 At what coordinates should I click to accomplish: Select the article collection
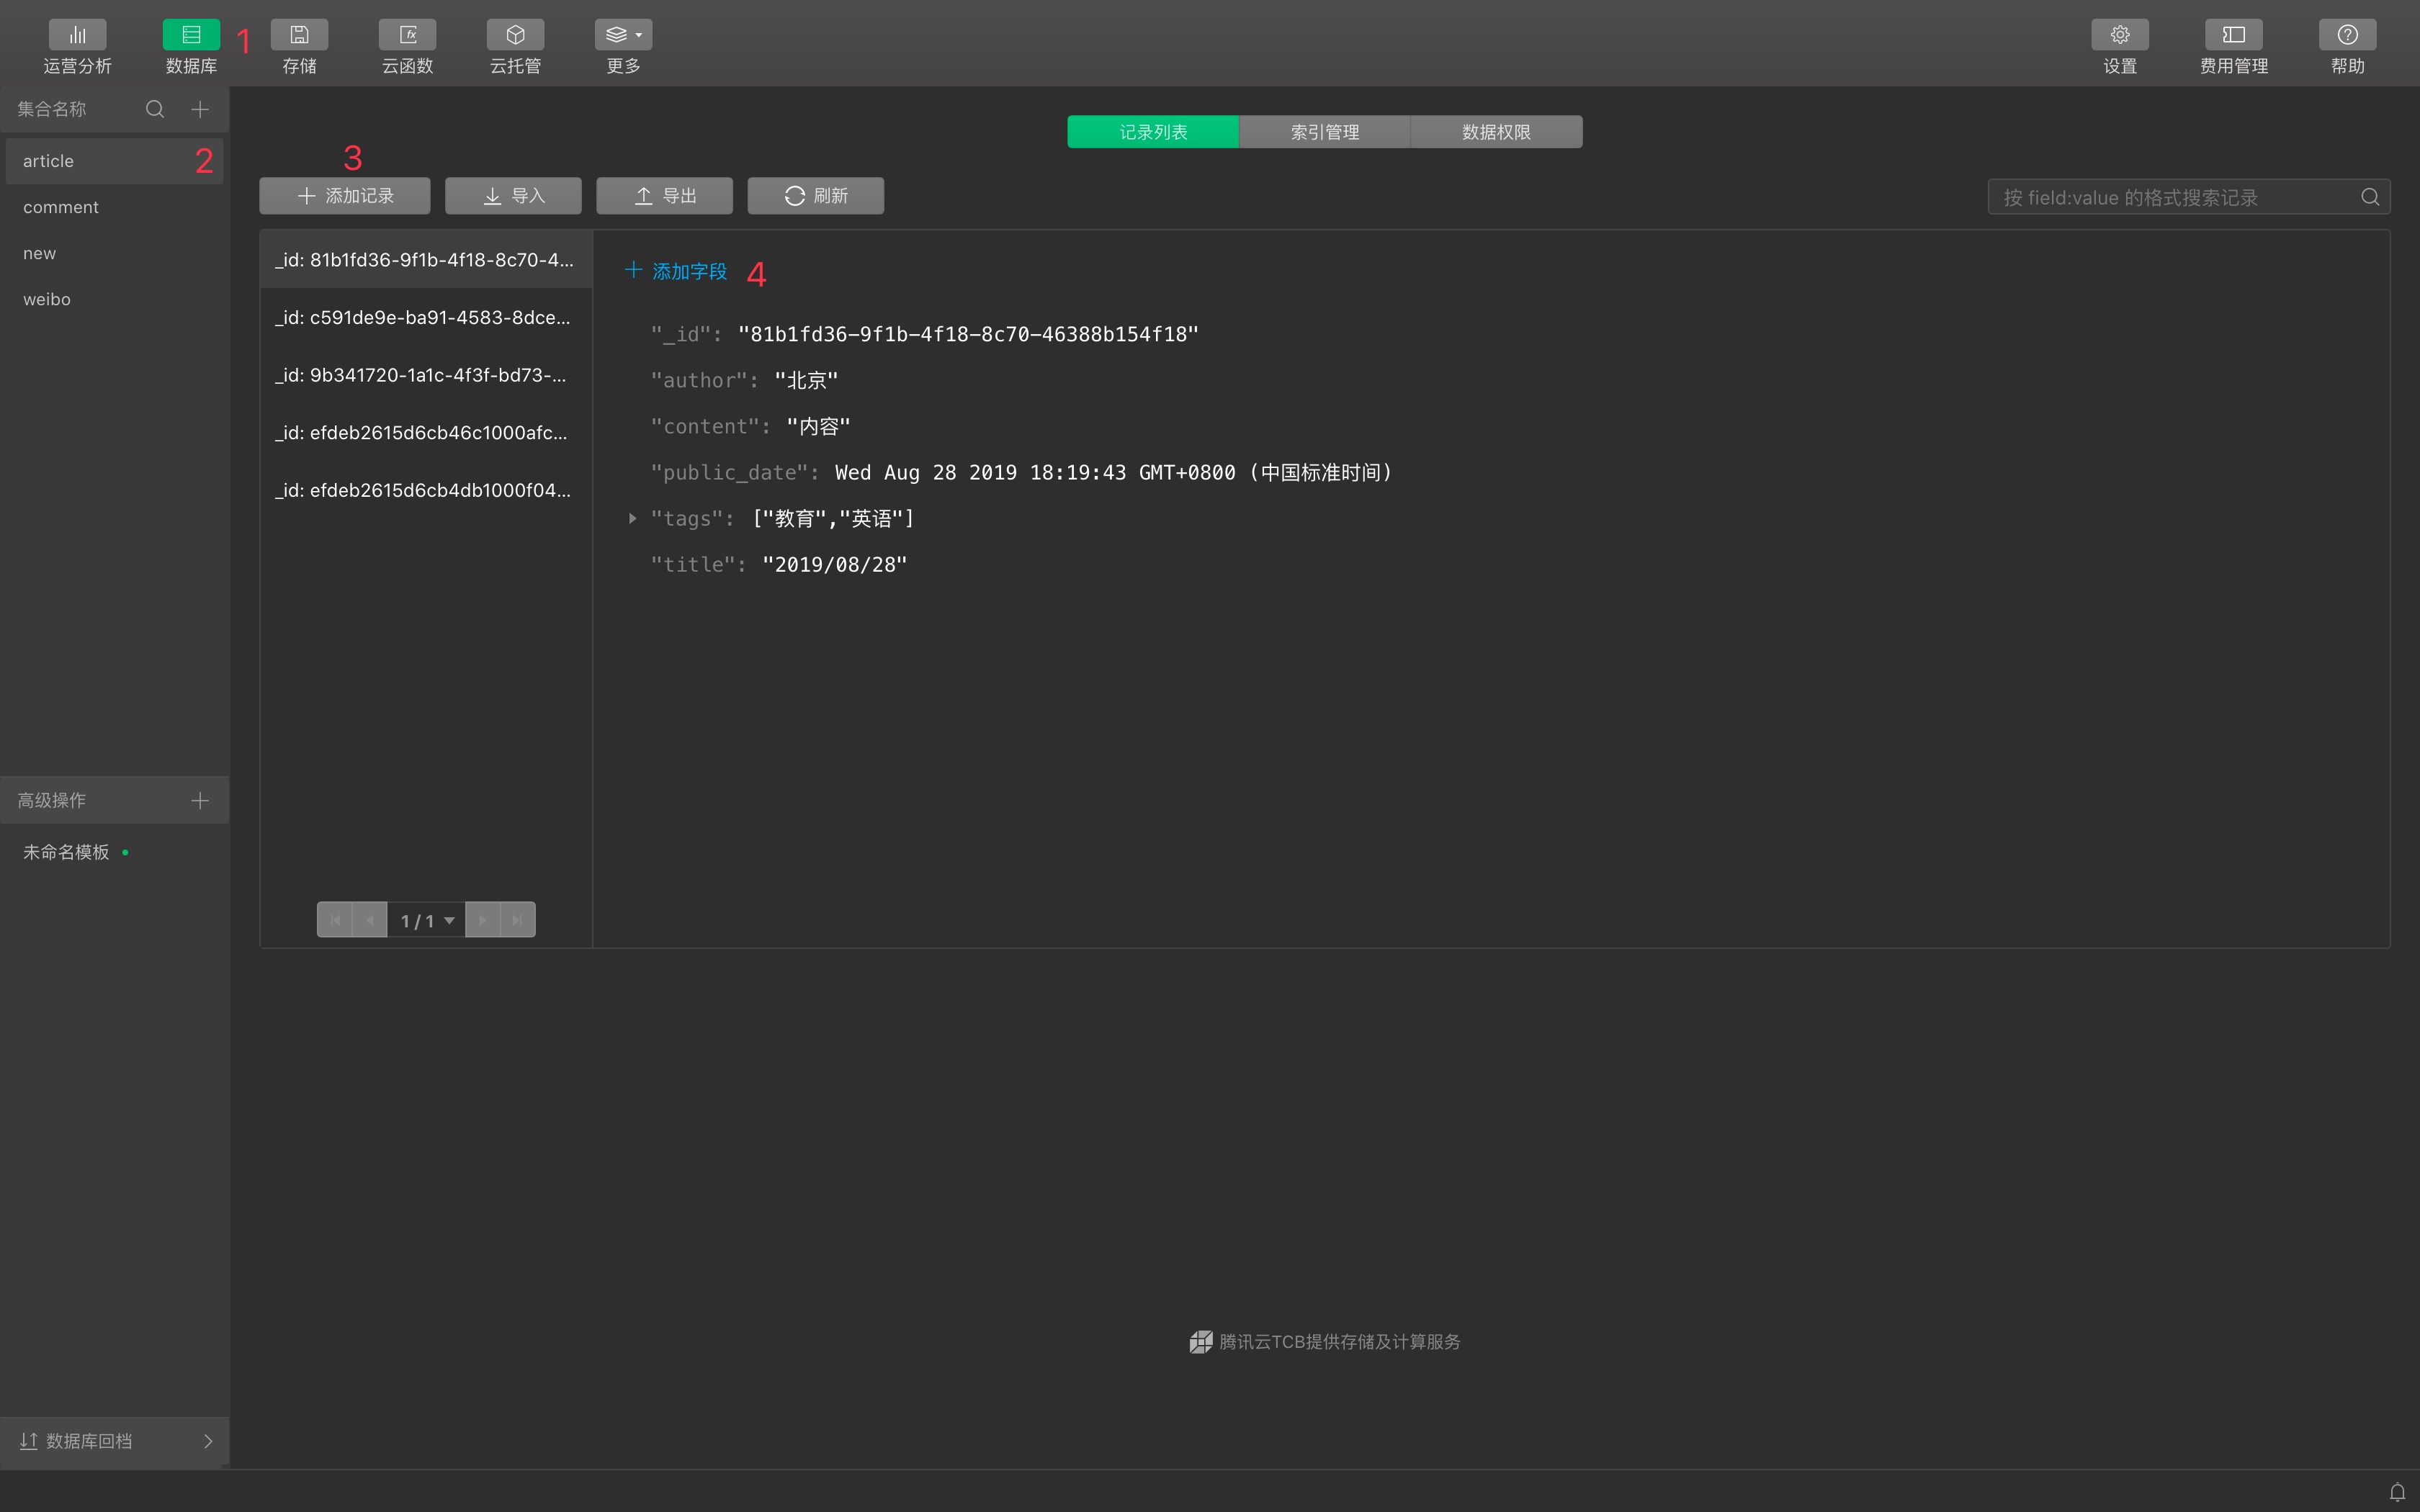pyautogui.click(x=114, y=161)
